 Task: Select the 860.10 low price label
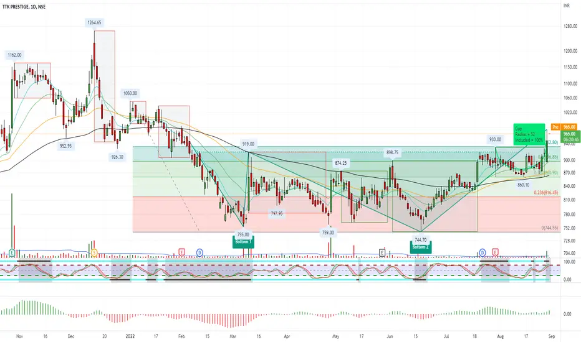coord(523,185)
